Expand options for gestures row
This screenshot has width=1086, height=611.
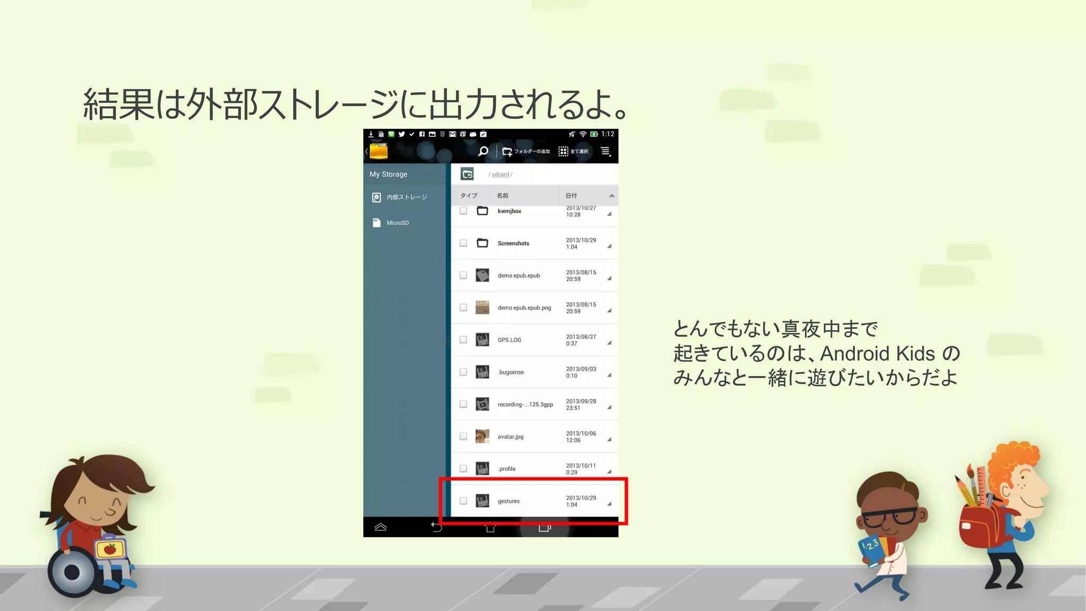609,504
